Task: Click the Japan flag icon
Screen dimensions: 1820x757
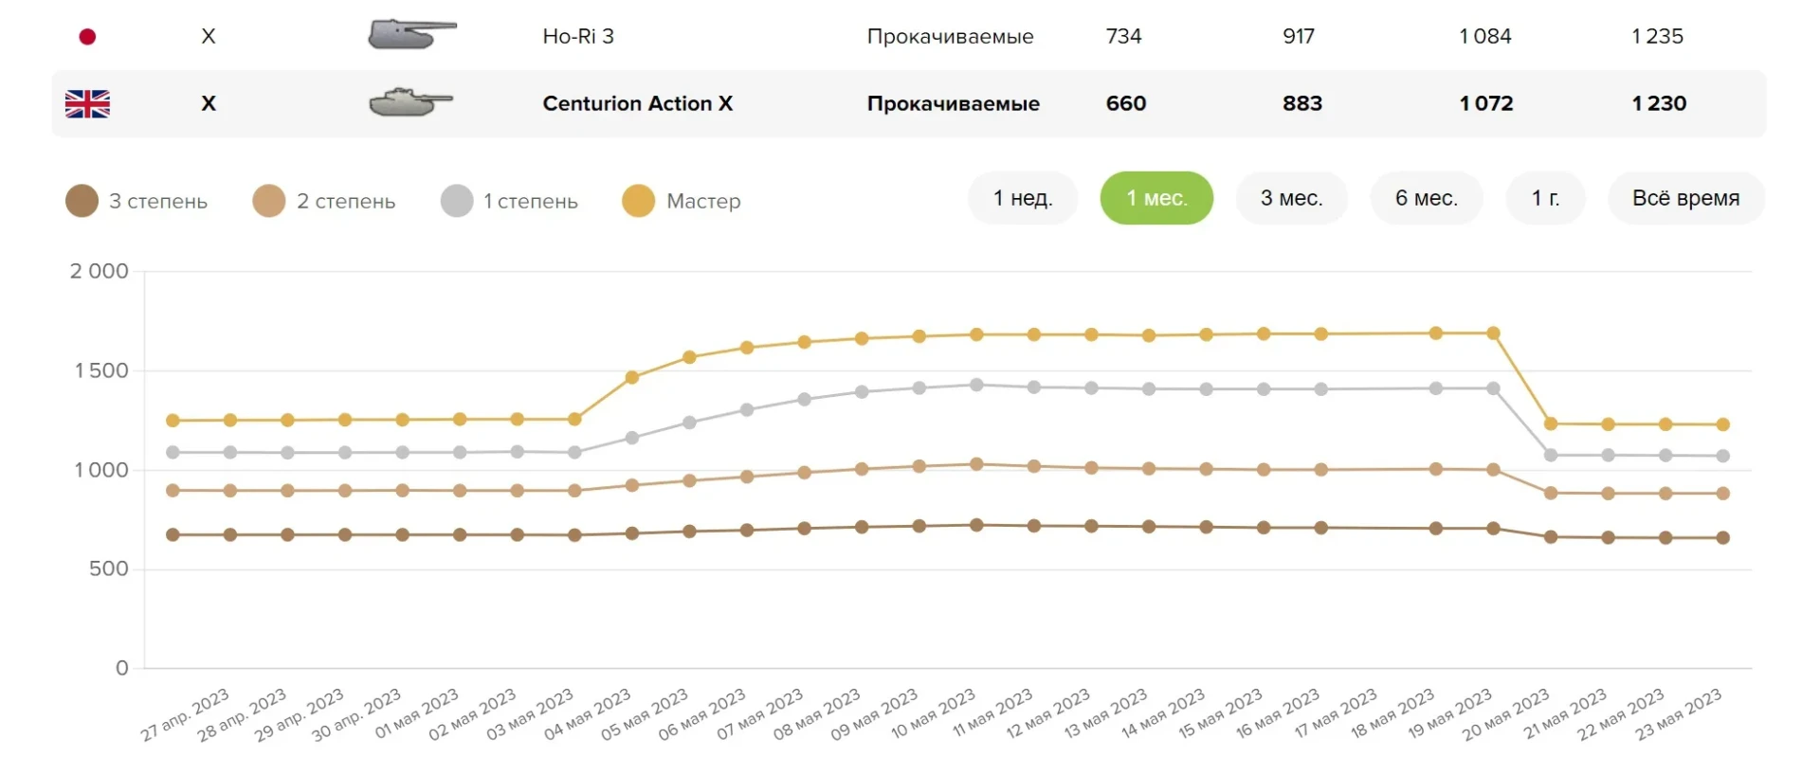Action: (x=87, y=37)
